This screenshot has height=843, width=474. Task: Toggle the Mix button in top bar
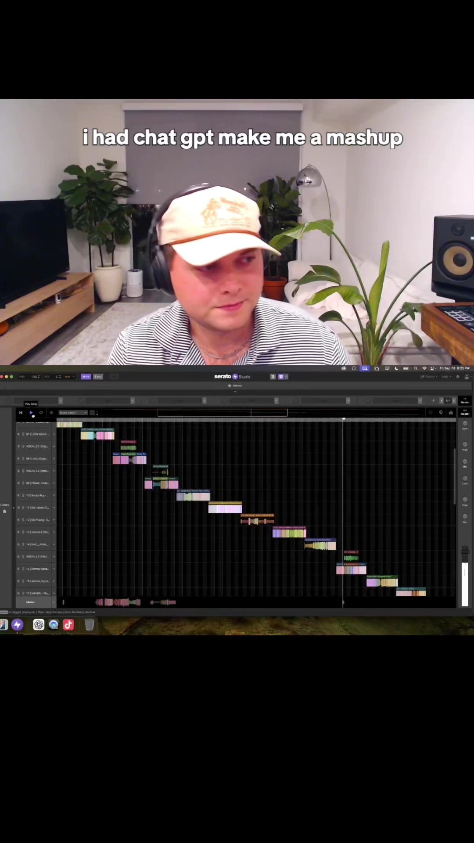98,377
